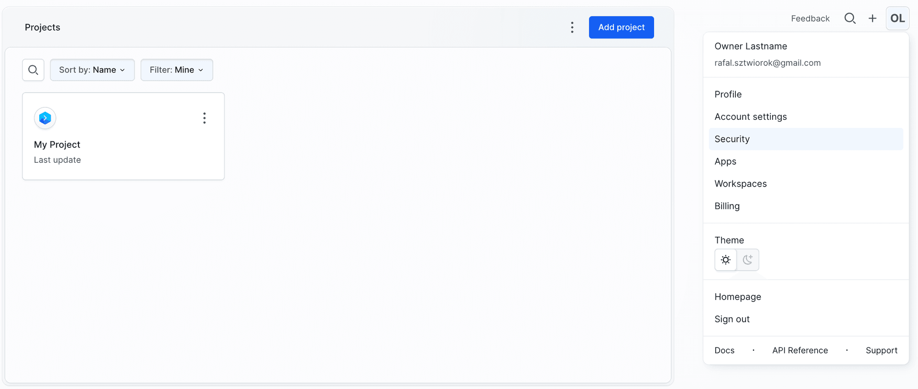Open the OL avatar account menu
The width and height of the screenshot is (918, 389).
[897, 18]
